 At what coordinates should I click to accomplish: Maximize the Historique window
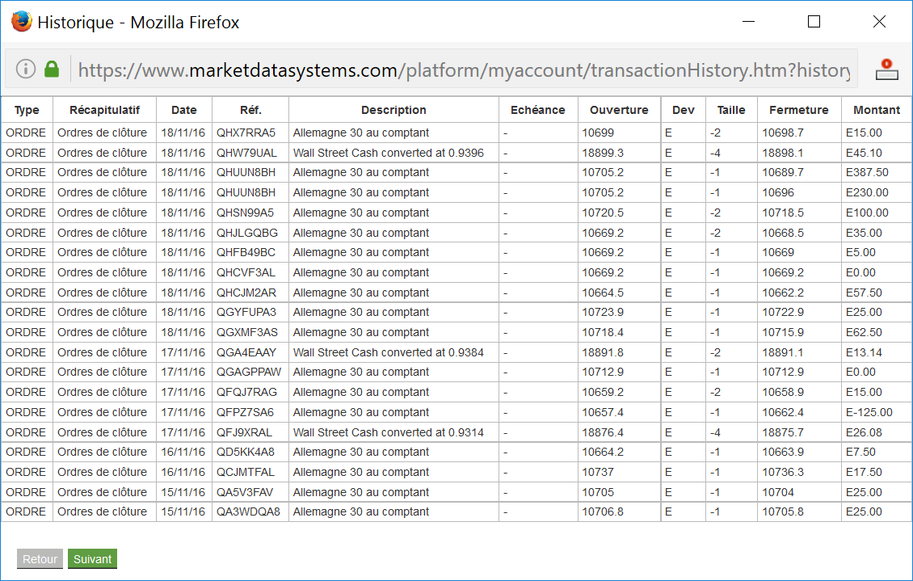pyautogui.click(x=814, y=22)
